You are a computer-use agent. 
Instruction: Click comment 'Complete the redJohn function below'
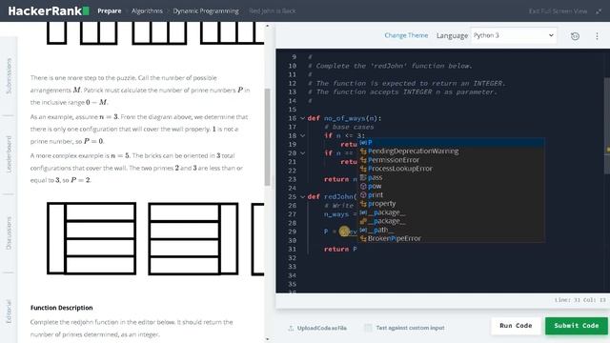[390, 66]
